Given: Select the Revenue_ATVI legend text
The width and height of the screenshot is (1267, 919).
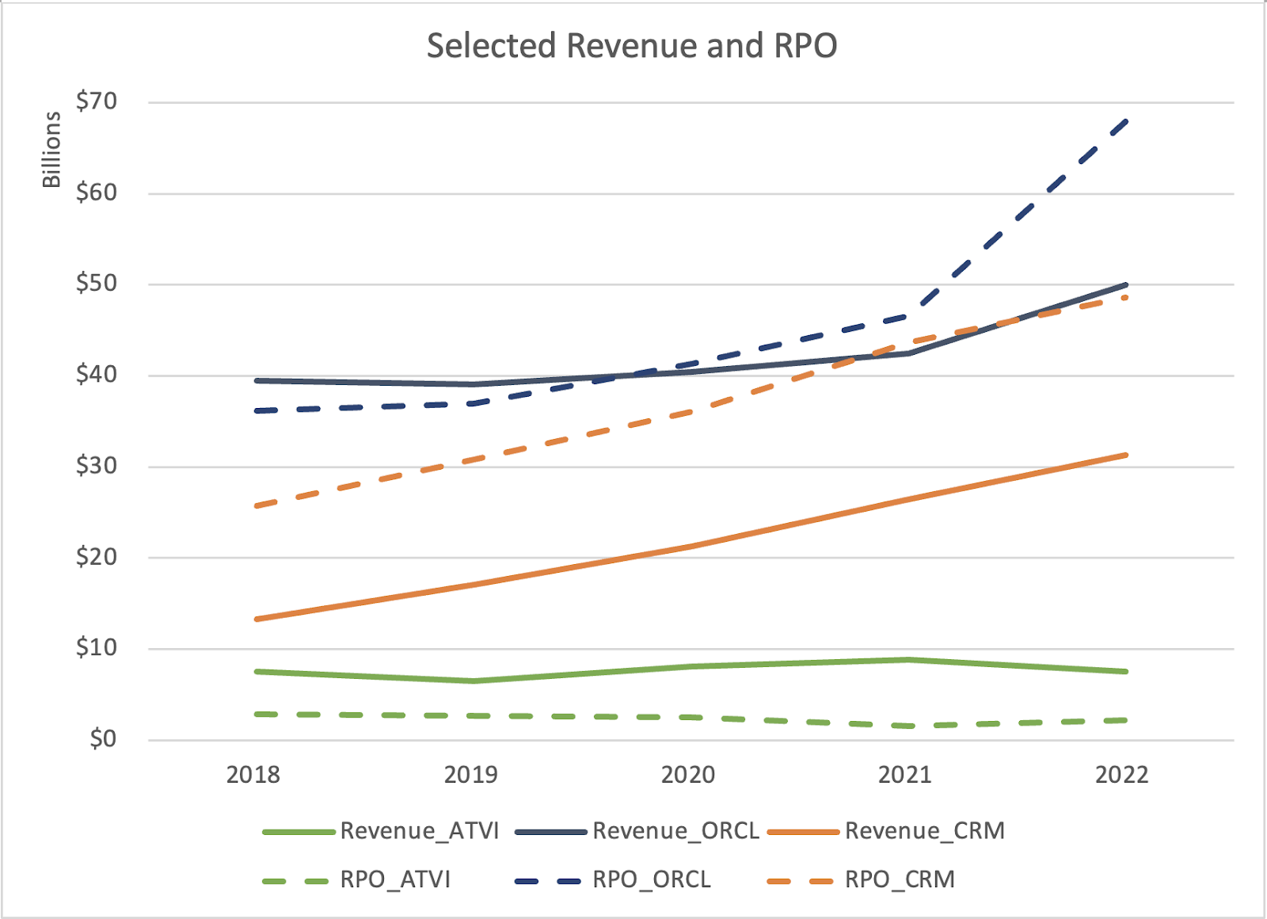Looking at the screenshot, I should point(420,831).
